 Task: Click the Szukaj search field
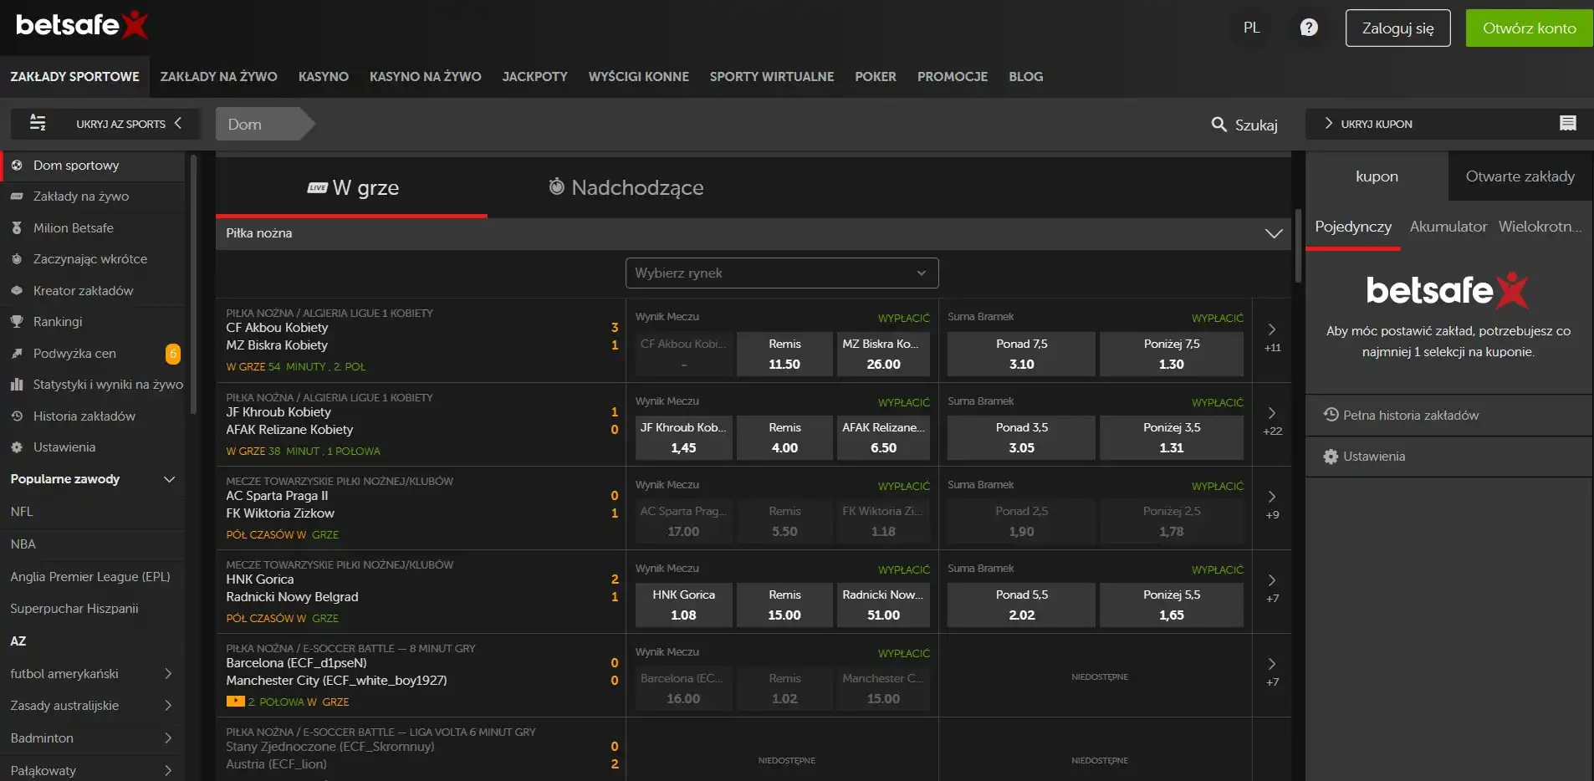tap(1244, 125)
